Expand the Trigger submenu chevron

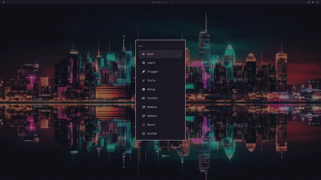[180, 71]
